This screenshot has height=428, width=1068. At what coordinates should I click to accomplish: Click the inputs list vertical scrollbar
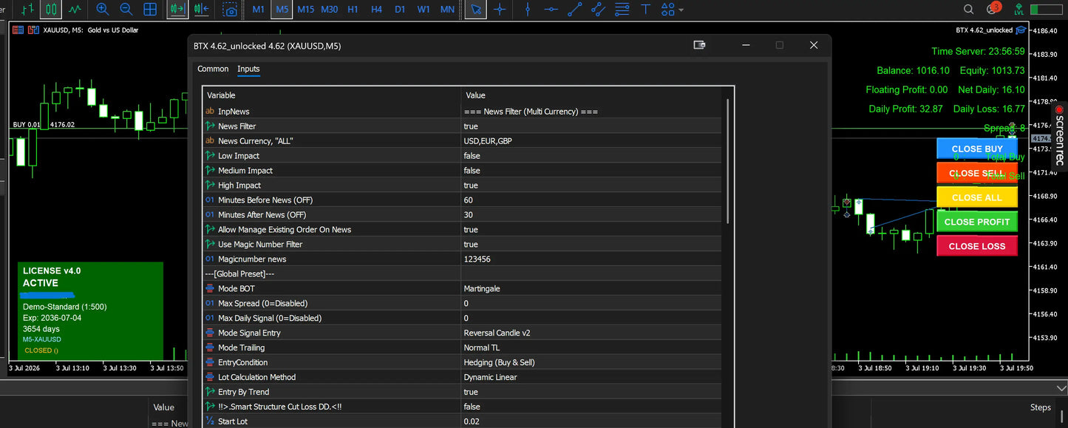pos(728,160)
